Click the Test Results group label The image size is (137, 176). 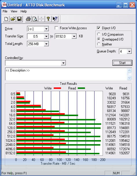click(68, 84)
